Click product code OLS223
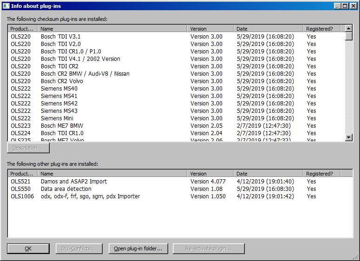360x261 pixels. coord(20,126)
